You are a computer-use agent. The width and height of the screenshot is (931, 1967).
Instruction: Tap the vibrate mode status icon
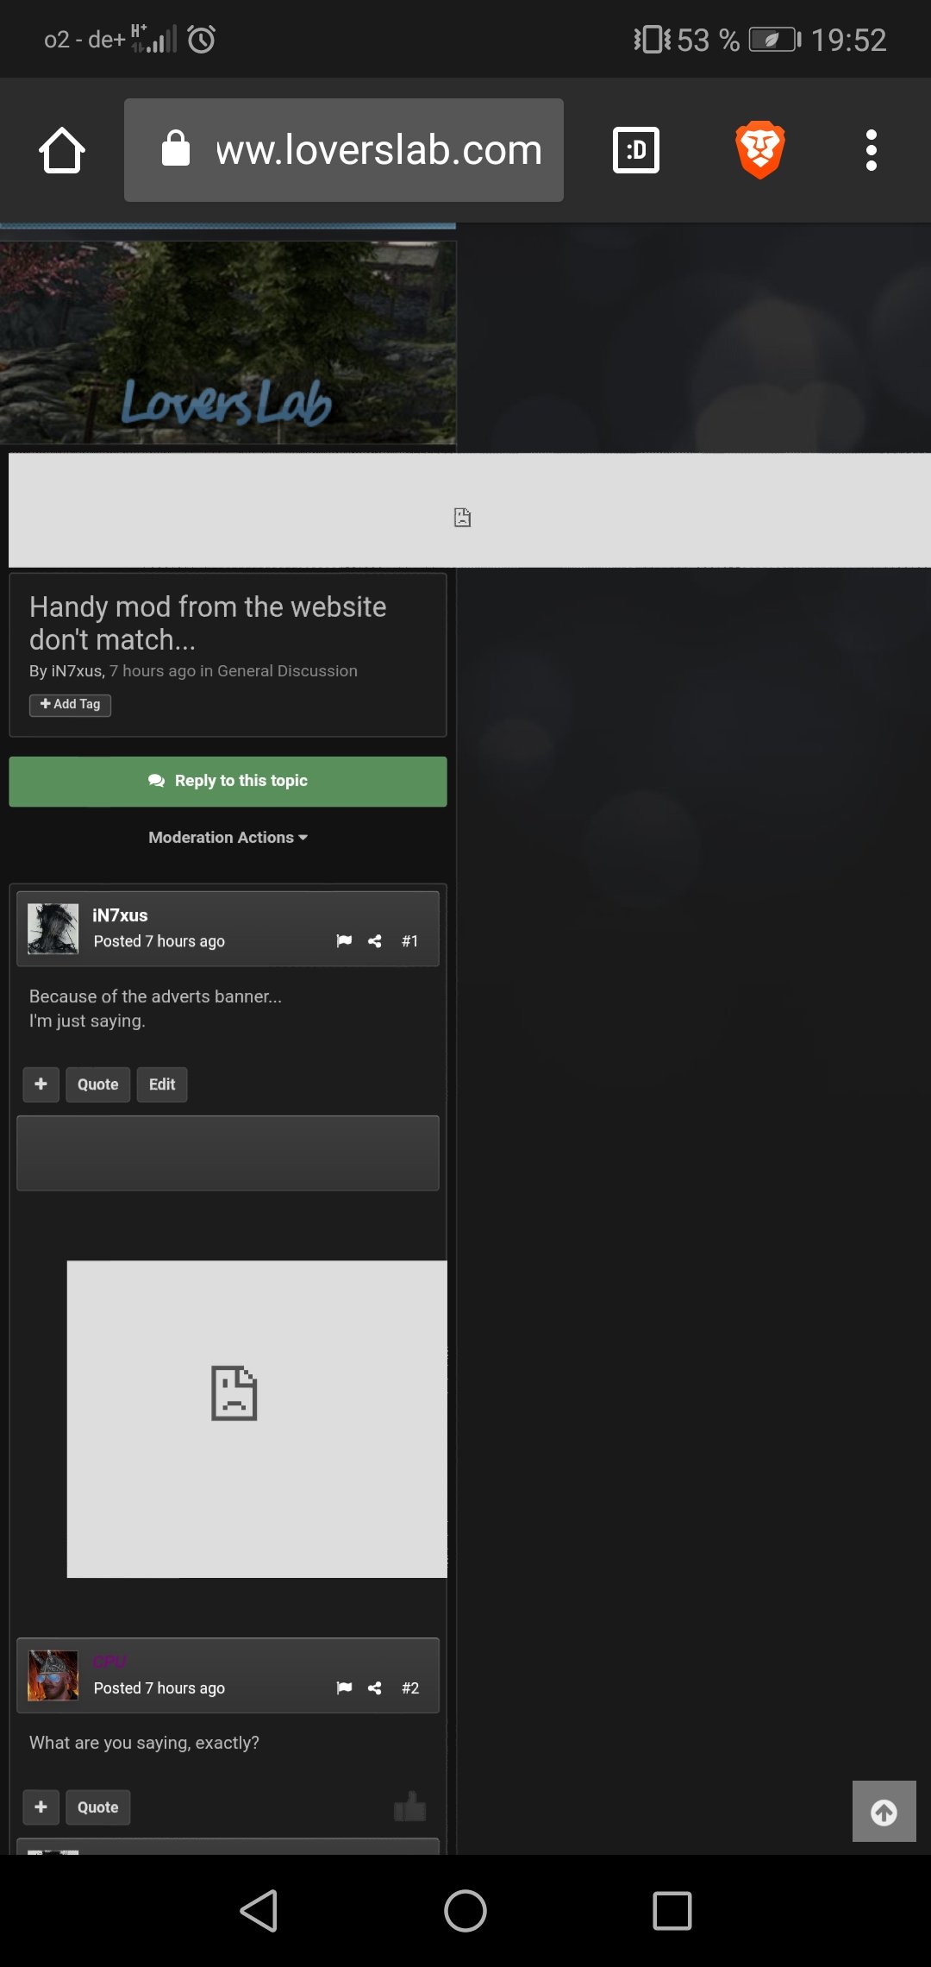(652, 40)
